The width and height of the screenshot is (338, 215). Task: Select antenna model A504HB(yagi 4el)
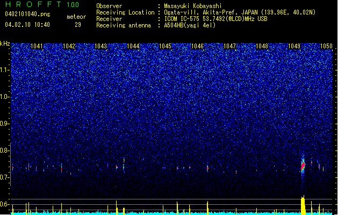click(x=190, y=25)
